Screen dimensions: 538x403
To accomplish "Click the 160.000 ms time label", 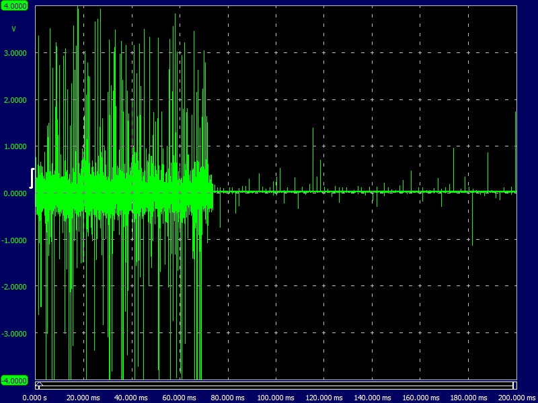I will [x=420, y=398].
